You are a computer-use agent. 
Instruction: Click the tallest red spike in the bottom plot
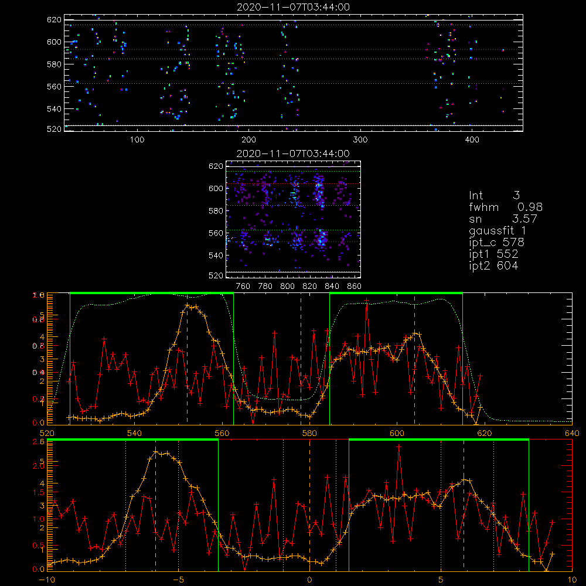click(x=398, y=446)
